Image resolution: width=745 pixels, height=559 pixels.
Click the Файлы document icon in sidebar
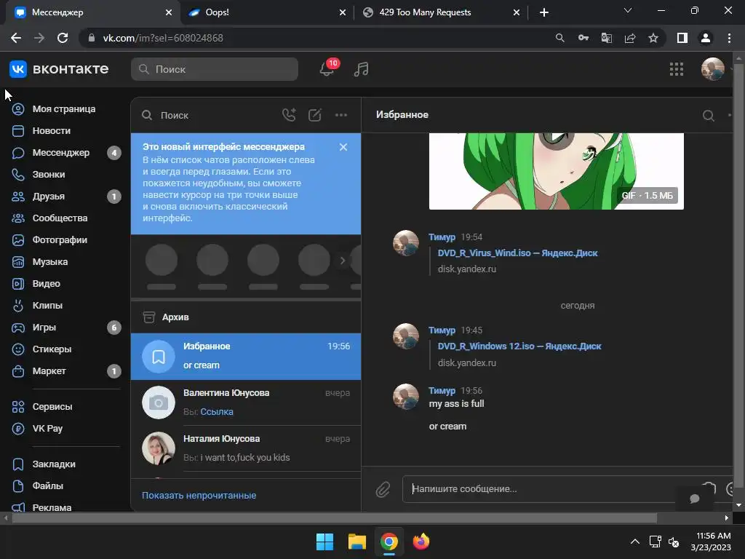pos(18,486)
